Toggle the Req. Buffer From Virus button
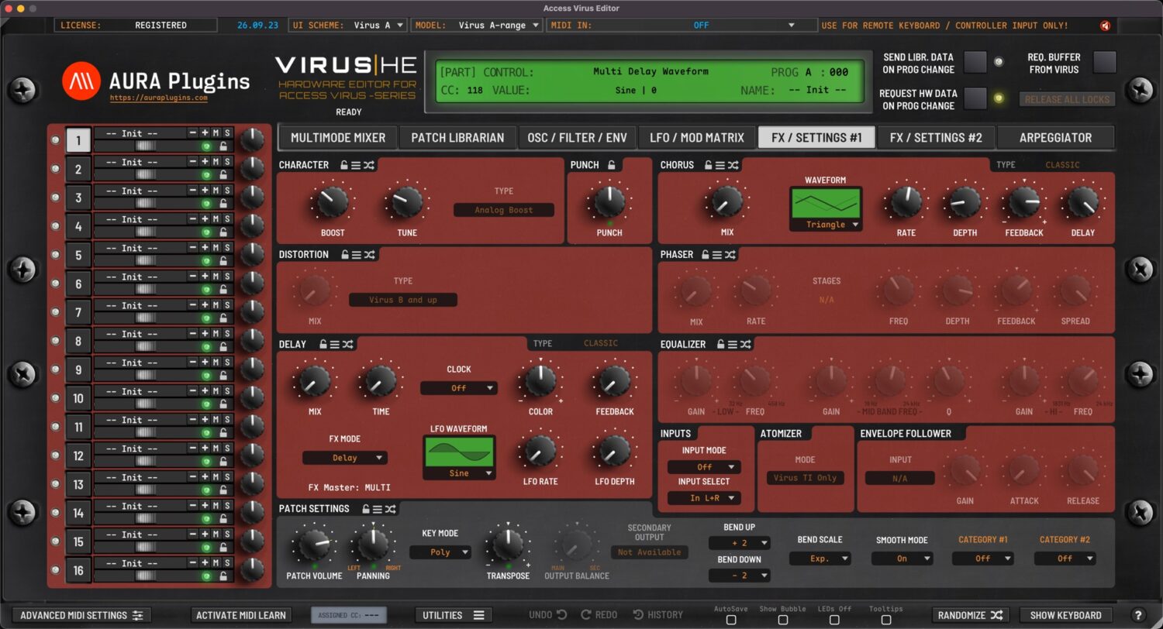 coord(1104,62)
